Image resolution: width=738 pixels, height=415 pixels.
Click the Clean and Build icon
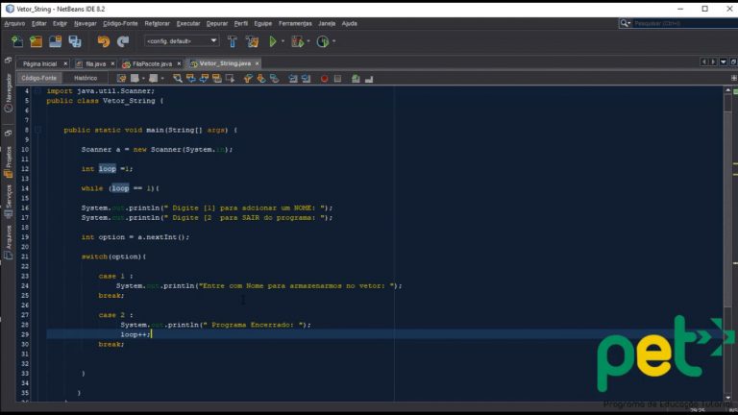coord(252,41)
